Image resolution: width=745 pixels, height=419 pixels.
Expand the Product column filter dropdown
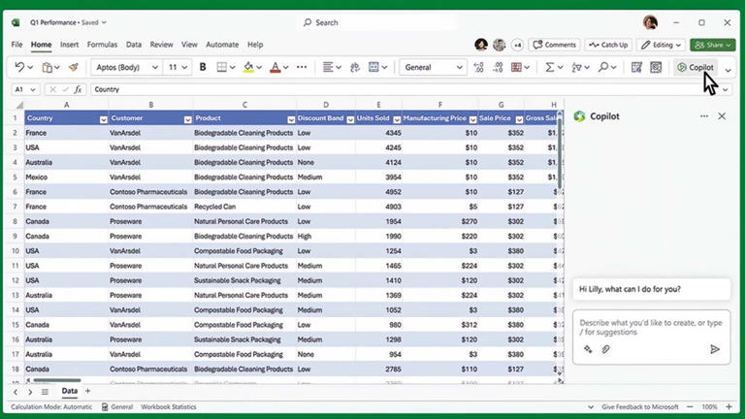pyautogui.click(x=289, y=119)
